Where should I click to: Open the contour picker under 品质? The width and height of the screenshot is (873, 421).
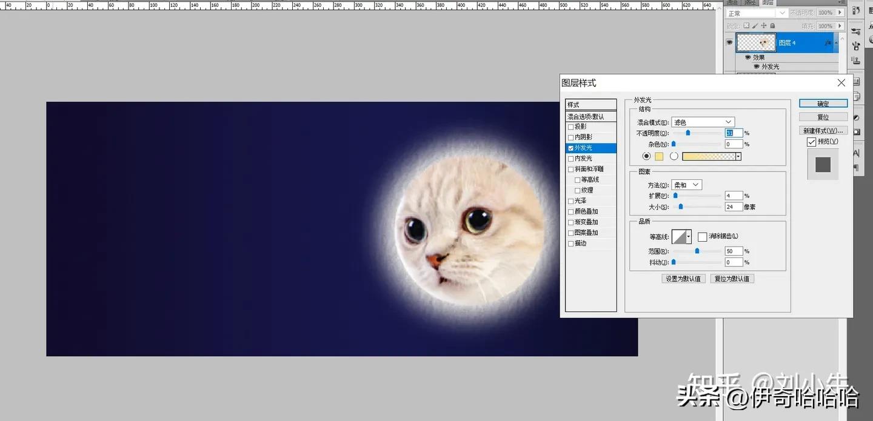681,236
